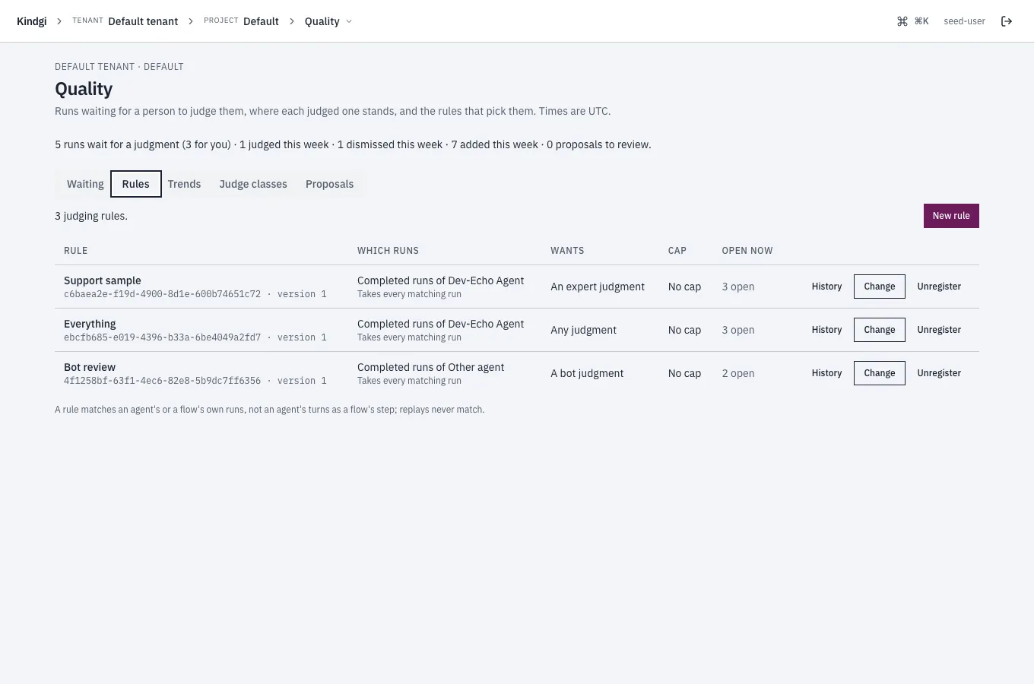The height and width of the screenshot is (684, 1034).
Task: Select the c6baea2e rule ID text
Action: pos(162,294)
